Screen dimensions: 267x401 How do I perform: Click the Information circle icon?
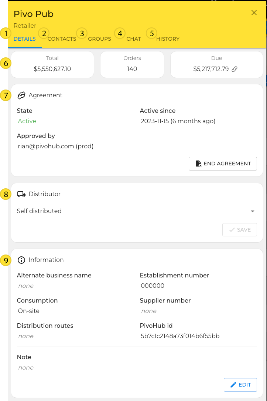point(21,260)
